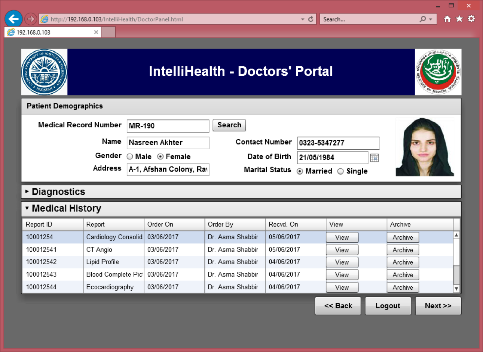Open browser settings gear icon
This screenshot has height=352, width=483.
[471, 19]
